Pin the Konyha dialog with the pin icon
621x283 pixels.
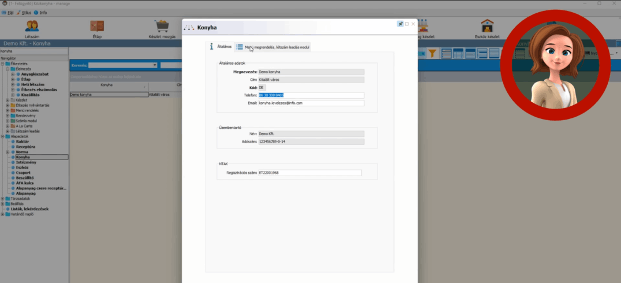pyautogui.click(x=400, y=24)
